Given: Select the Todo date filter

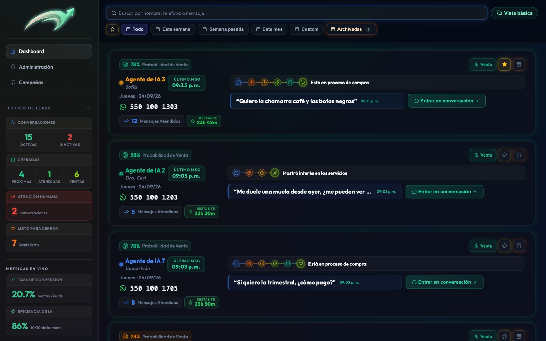Looking at the screenshot, I should tap(135, 29).
